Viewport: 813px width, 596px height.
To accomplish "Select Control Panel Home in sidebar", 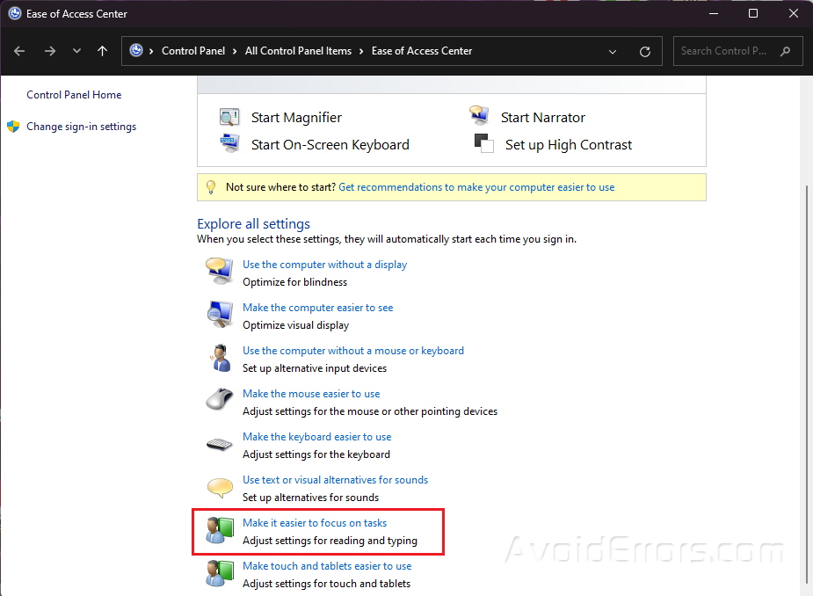I will tap(74, 95).
